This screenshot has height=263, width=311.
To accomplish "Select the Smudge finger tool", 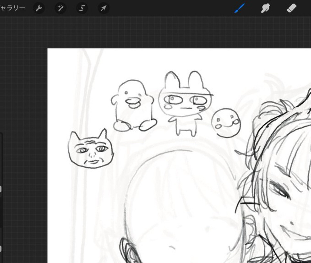I will (x=265, y=8).
